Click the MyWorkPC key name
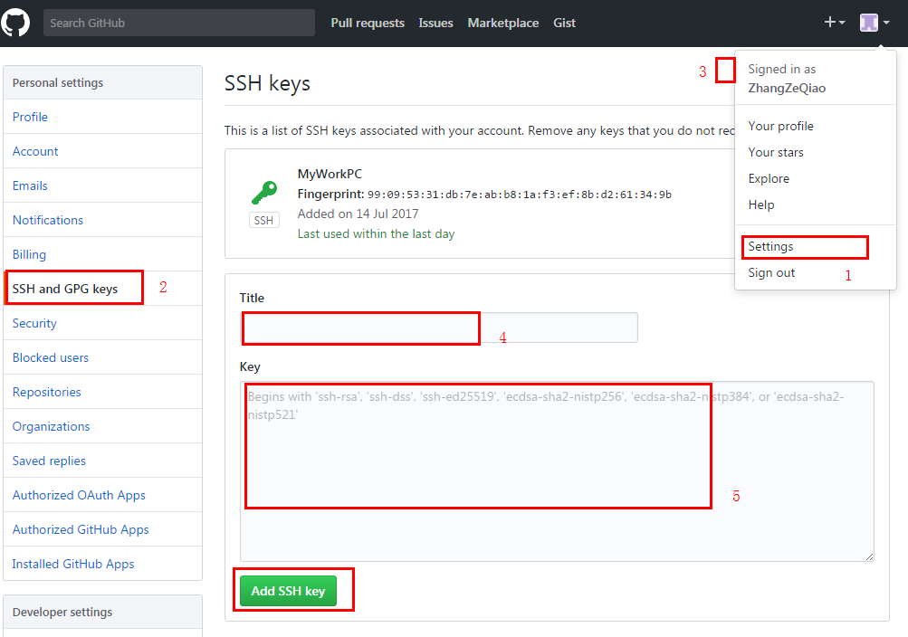Image resolution: width=908 pixels, height=637 pixels. coord(330,174)
